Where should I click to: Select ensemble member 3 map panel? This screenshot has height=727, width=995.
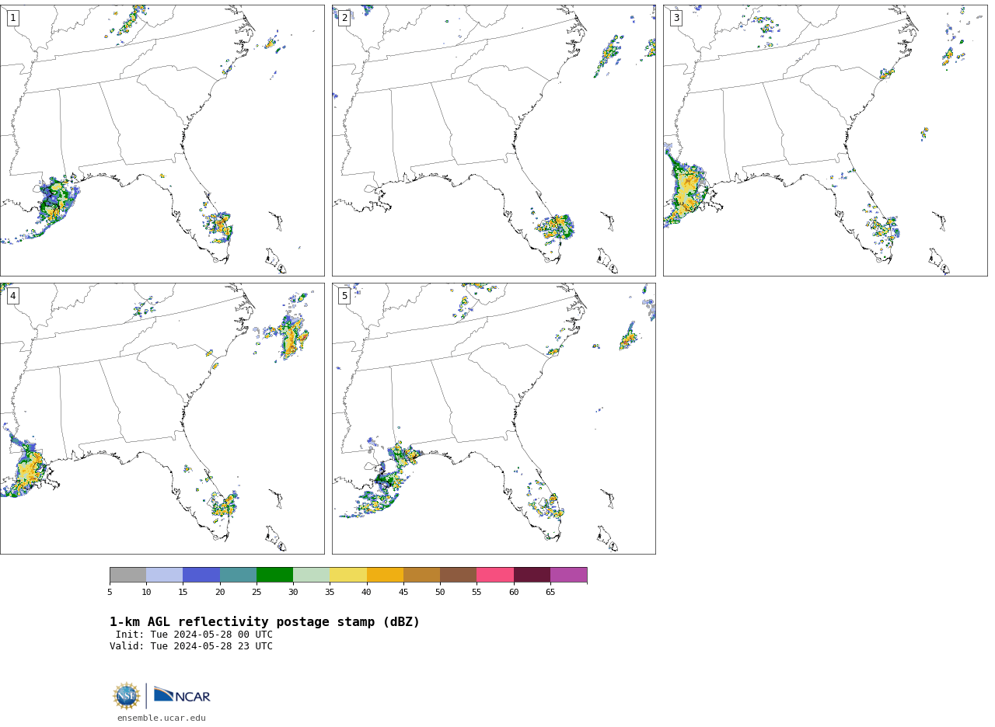tap(825, 141)
